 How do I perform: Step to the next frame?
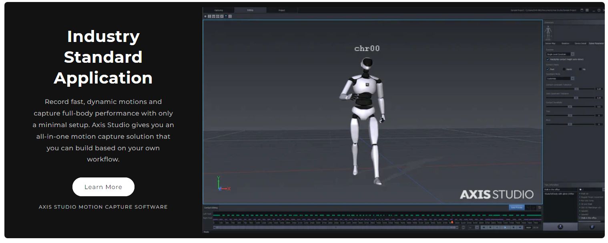(514, 227)
